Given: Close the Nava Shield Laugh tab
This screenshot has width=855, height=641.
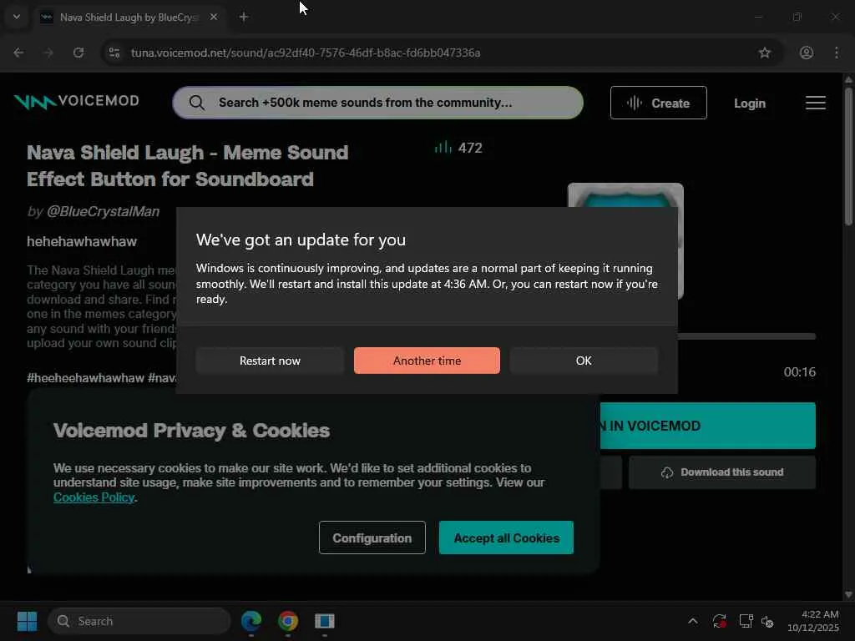Looking at the screenshot, I should coord(214,17).
